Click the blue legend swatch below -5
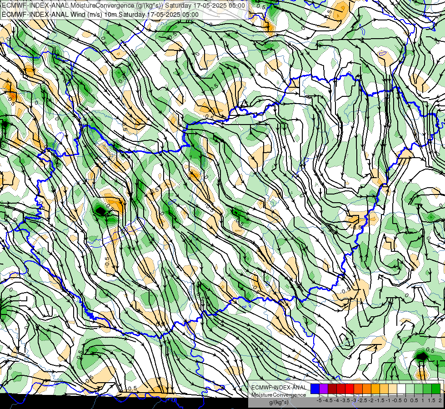The image size is (445, 409). (x=315, y=389)
